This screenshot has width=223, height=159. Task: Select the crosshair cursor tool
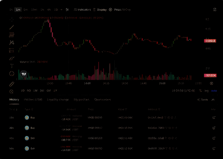click(x=11, y=19)
